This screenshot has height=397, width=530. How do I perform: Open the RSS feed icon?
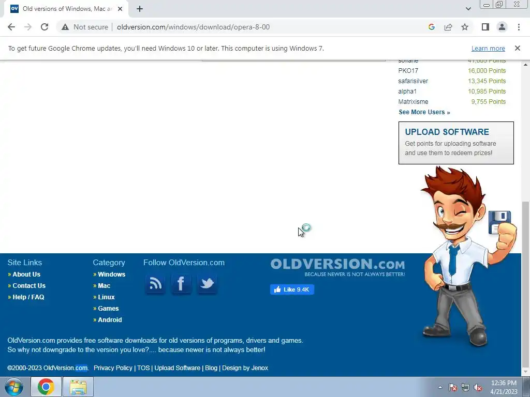[x=155, y=283]
